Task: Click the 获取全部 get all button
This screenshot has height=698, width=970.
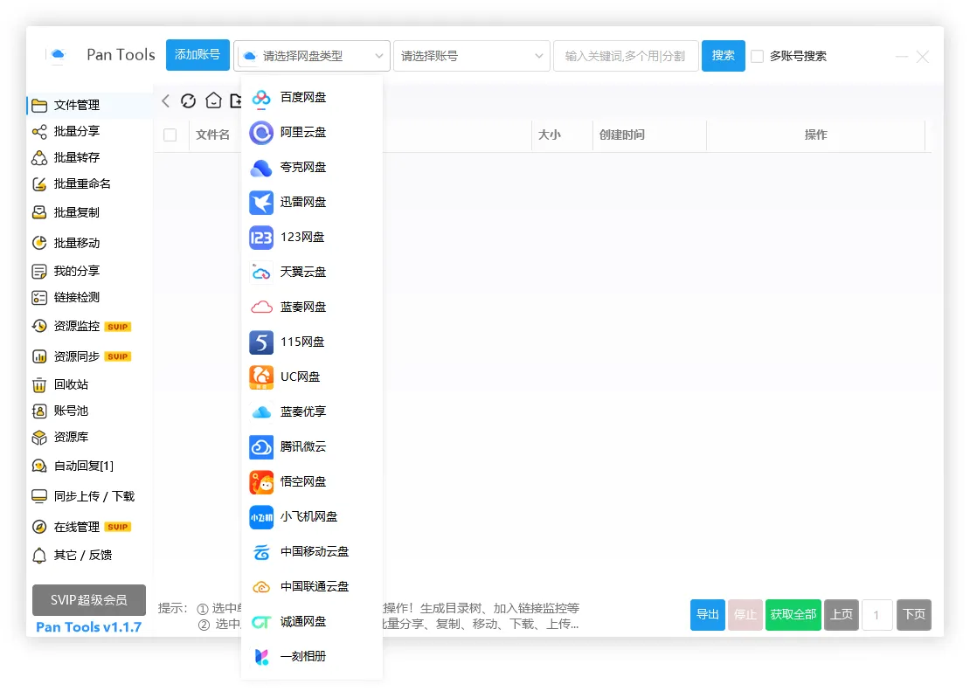Action: [793, 615]
